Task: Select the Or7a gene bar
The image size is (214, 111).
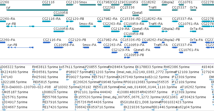Action: pyautogui.click(x=193, y=10)
